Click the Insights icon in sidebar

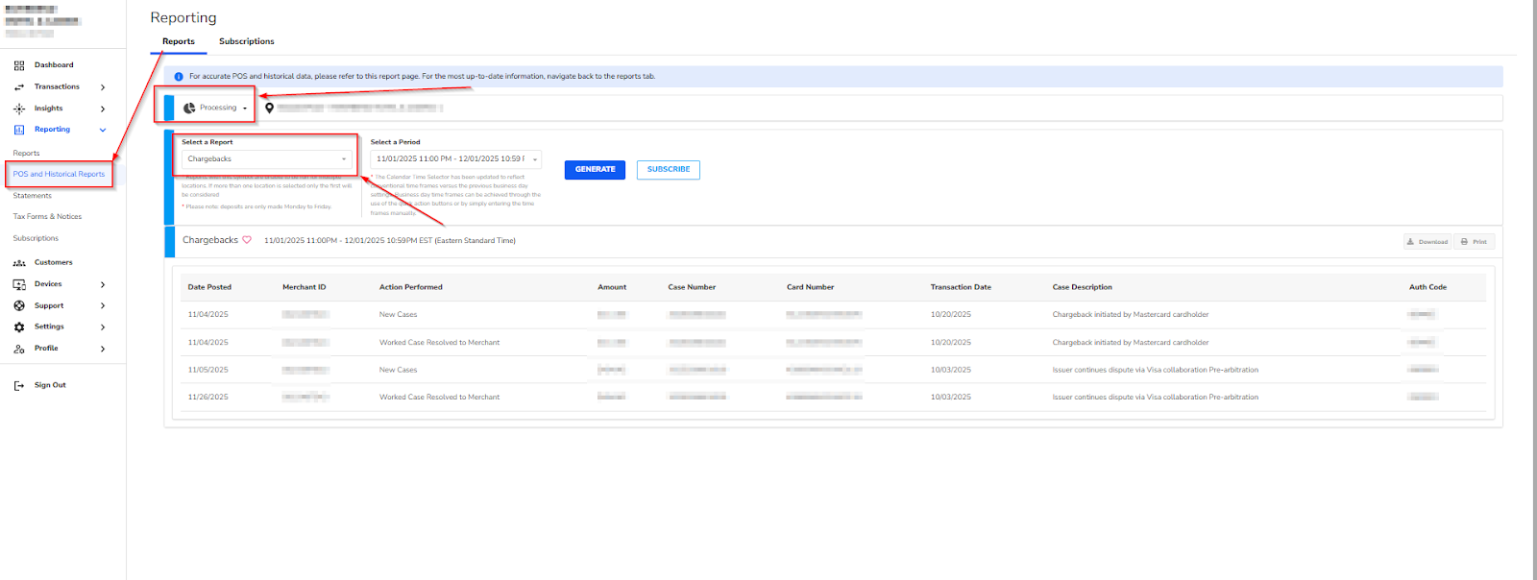pos(19,109)
